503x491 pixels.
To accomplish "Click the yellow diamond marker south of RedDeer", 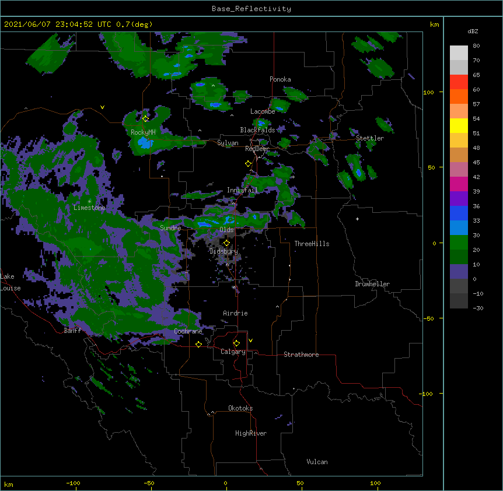I will pos(248,164).
